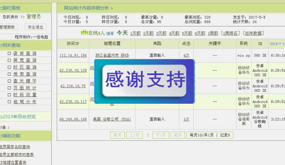Open the 总体数据 link
The width and height of the screenshot is (285, 165).
coord(253,33)
